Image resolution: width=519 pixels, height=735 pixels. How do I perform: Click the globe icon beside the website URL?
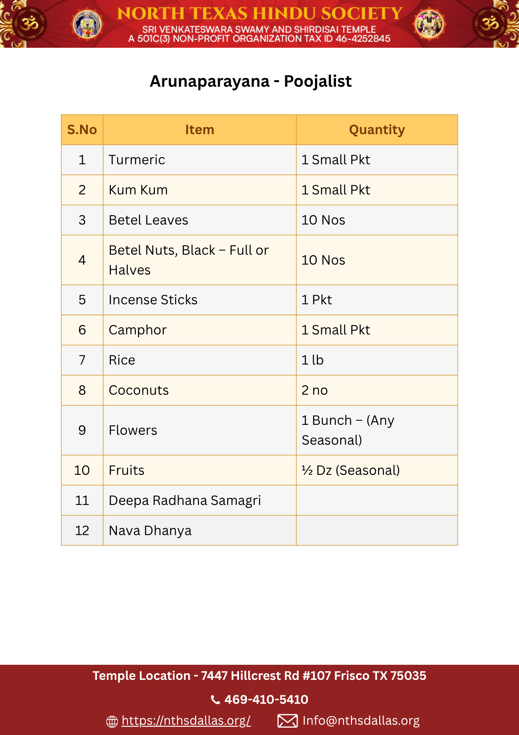112,721
